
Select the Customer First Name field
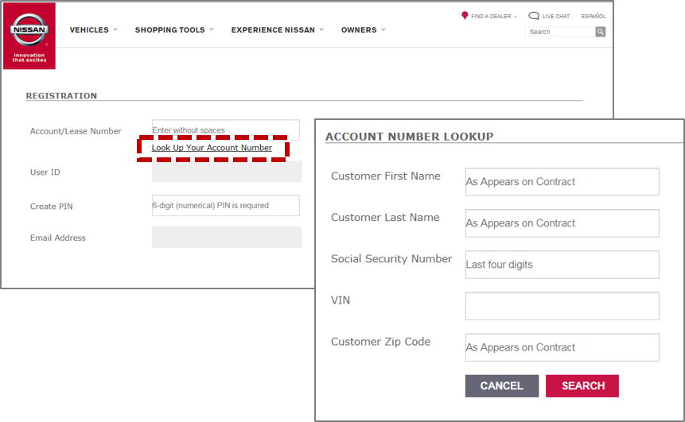pos(562,182)
